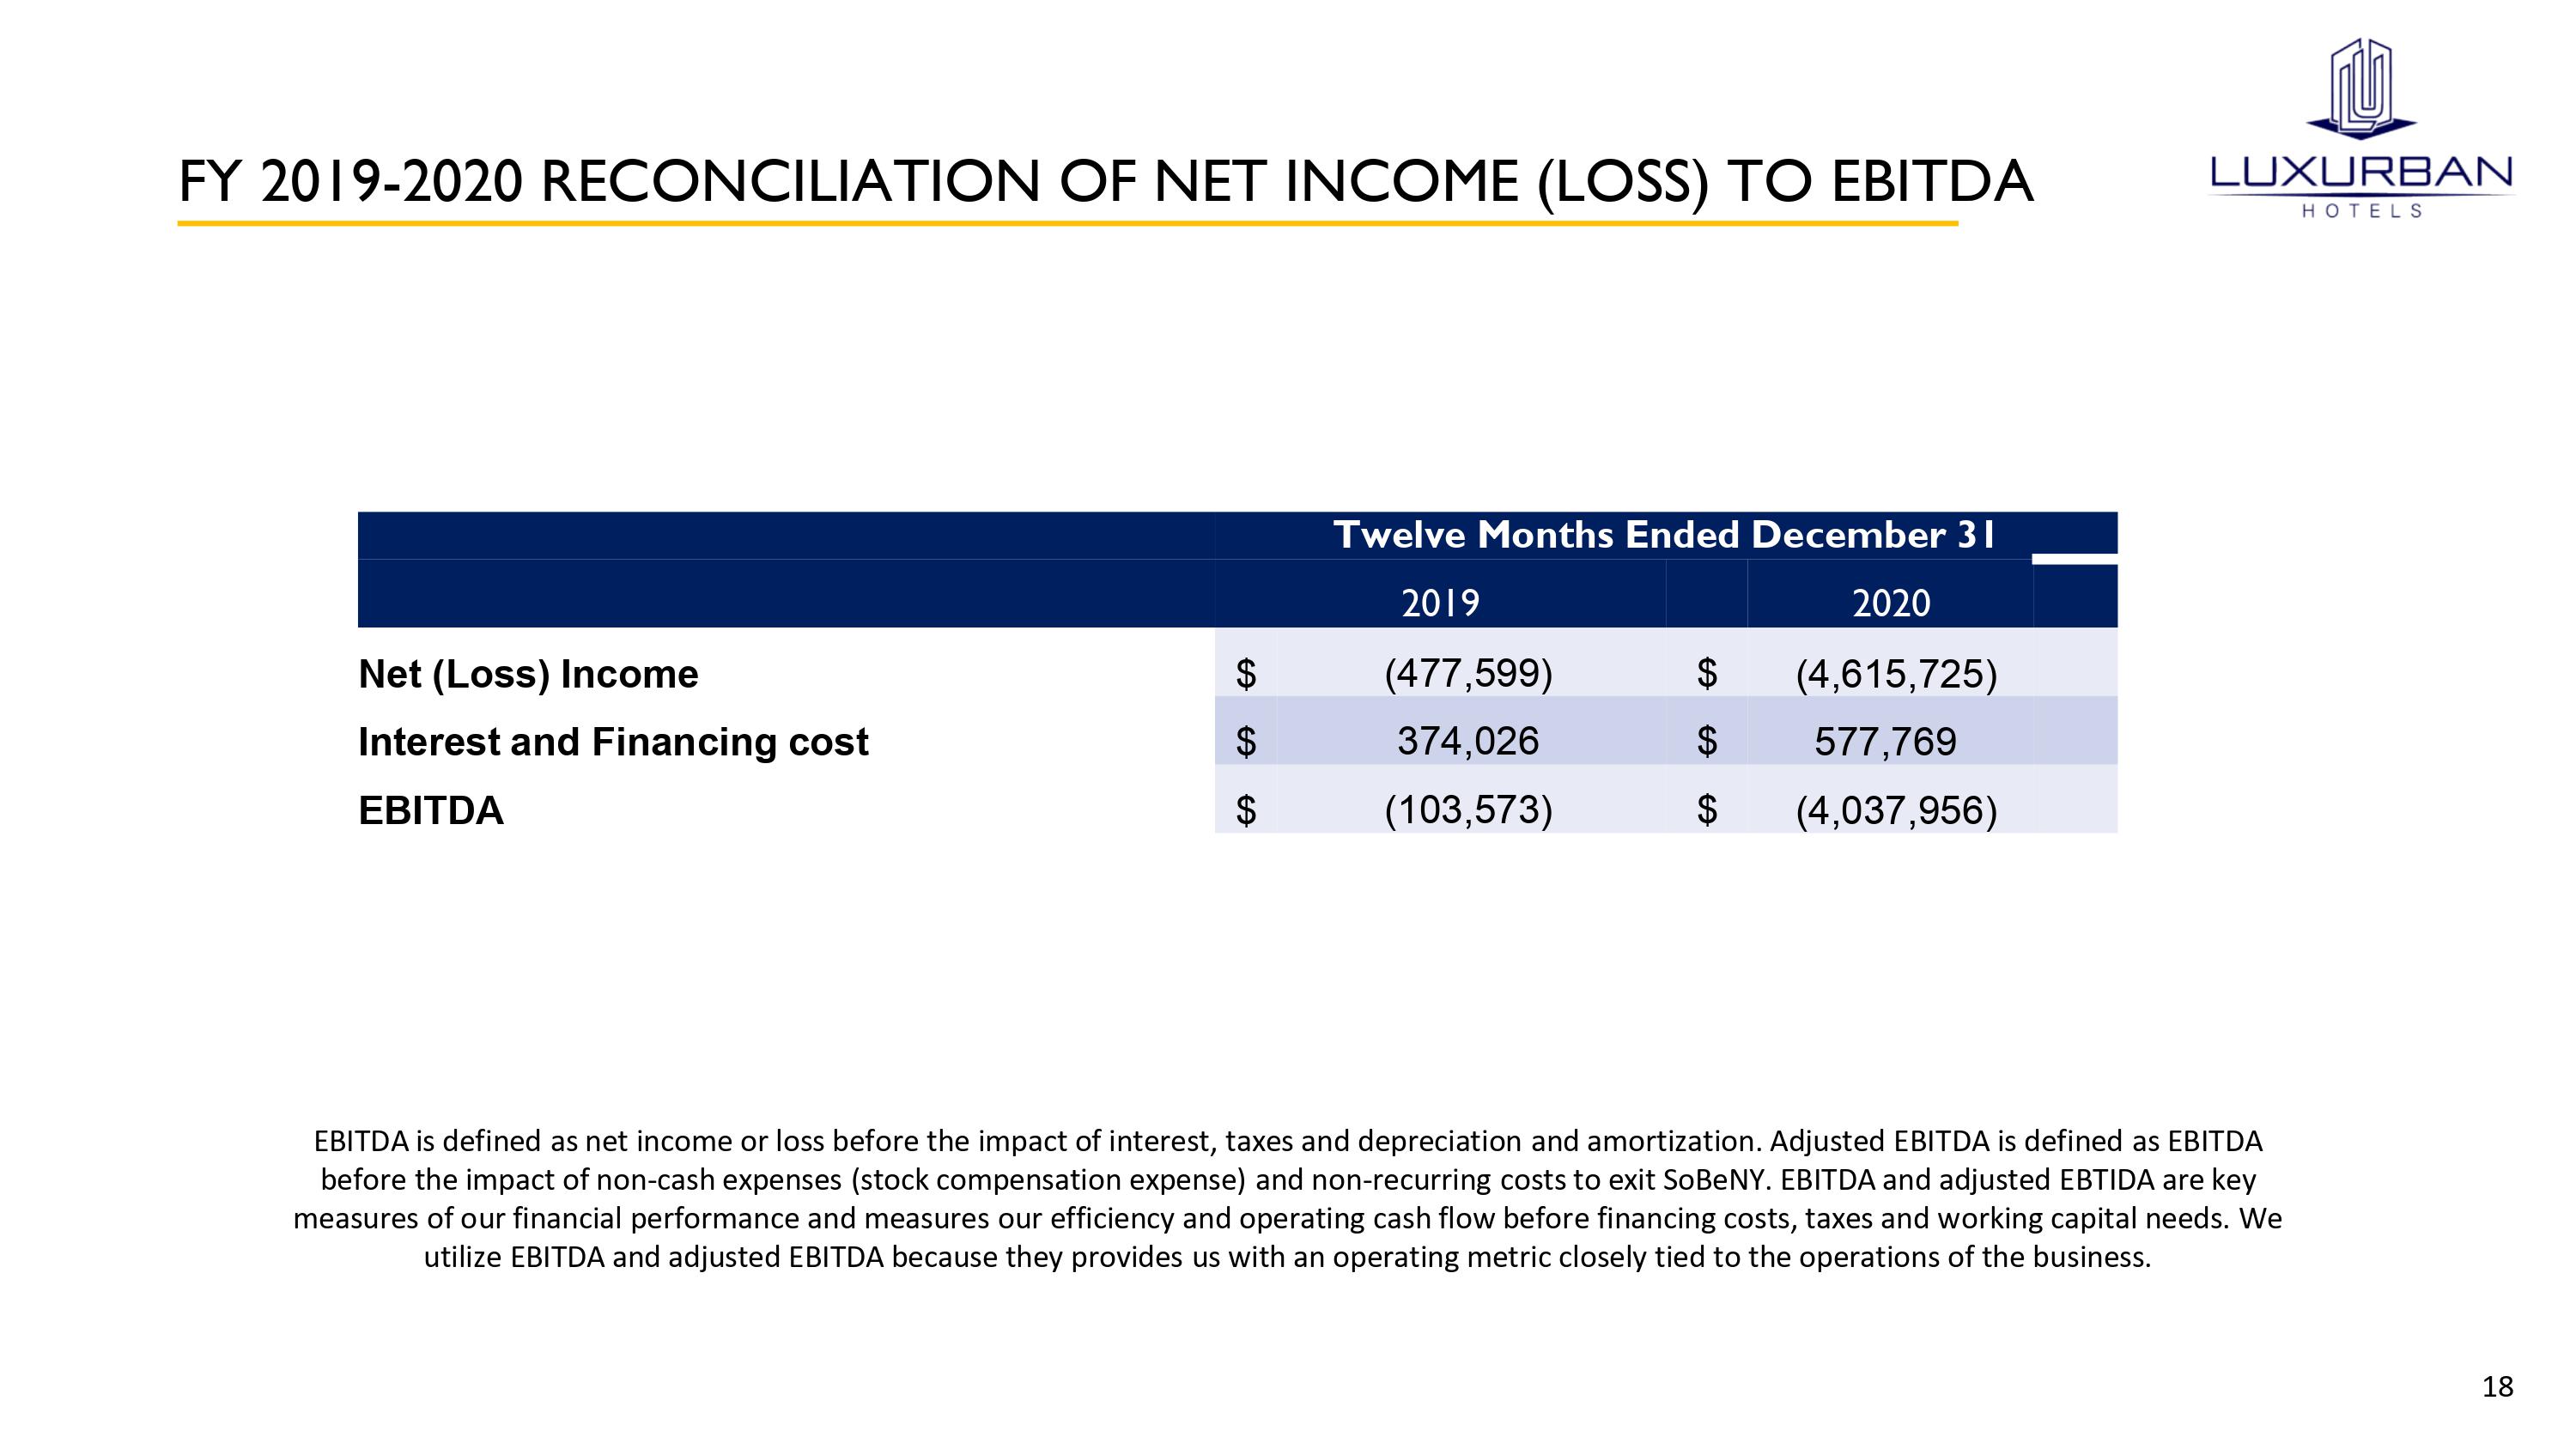Image resolution: width=2576 pixels, height=1449 pixels.
Task: Click the yellow underline beneath the title
Action: coord(1066,223)
